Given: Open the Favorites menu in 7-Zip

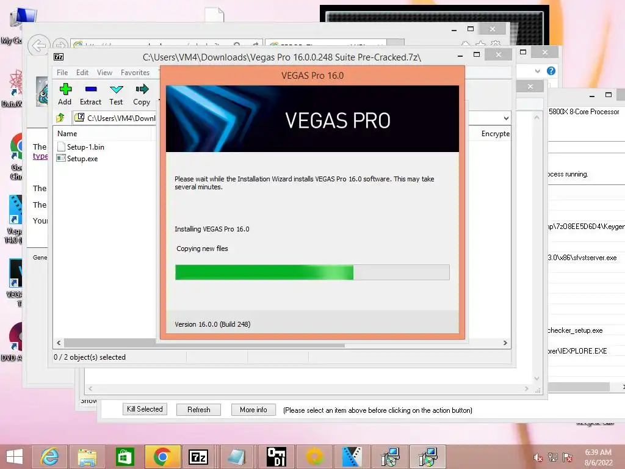Looking at the screenshot, I should tap(135, 73).
